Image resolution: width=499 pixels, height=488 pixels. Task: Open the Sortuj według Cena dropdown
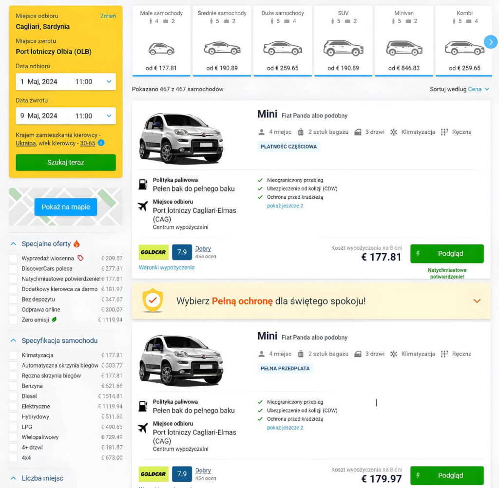475,89
